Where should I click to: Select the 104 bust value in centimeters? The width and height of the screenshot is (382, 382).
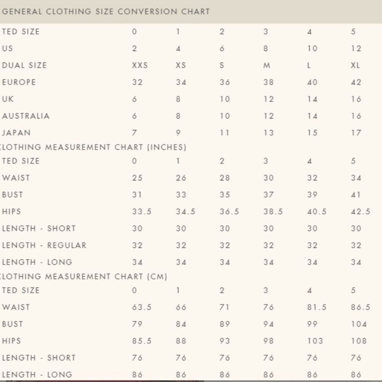point(359,324)
